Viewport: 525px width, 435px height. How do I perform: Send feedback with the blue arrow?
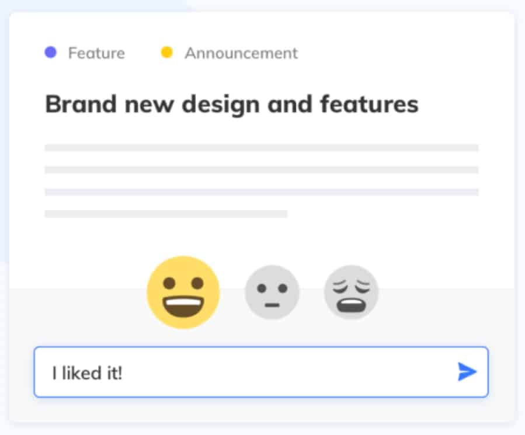coord(467,371)
